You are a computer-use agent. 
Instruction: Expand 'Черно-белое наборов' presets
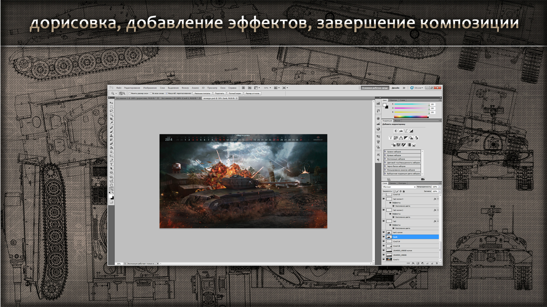pyautogui.click(x=385, y=166)
